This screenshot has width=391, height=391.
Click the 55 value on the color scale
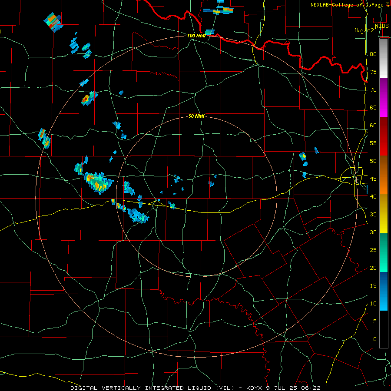[x=373, y=143]
